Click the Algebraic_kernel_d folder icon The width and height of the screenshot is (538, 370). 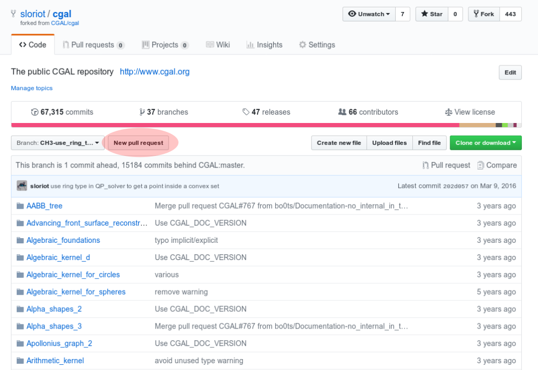20,257
